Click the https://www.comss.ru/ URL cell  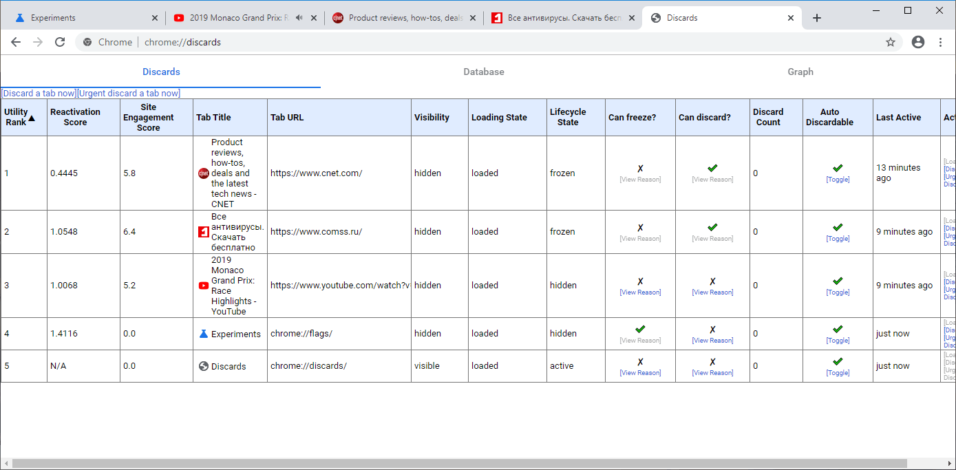pos(339,232)
